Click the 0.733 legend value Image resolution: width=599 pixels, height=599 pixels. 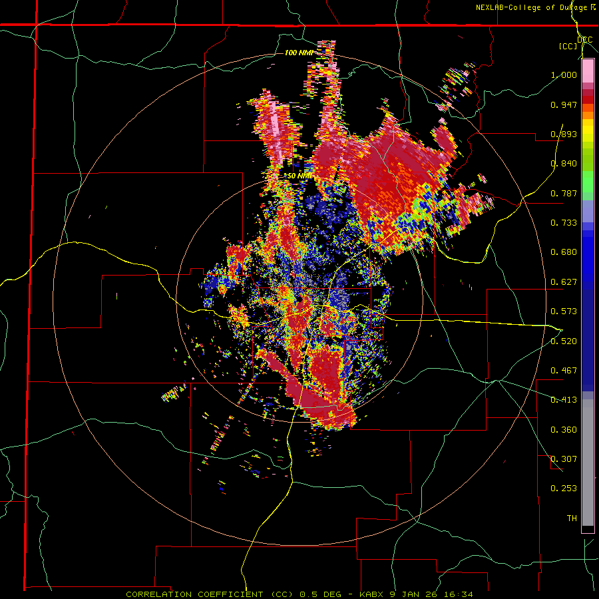[x=564, y=223]
